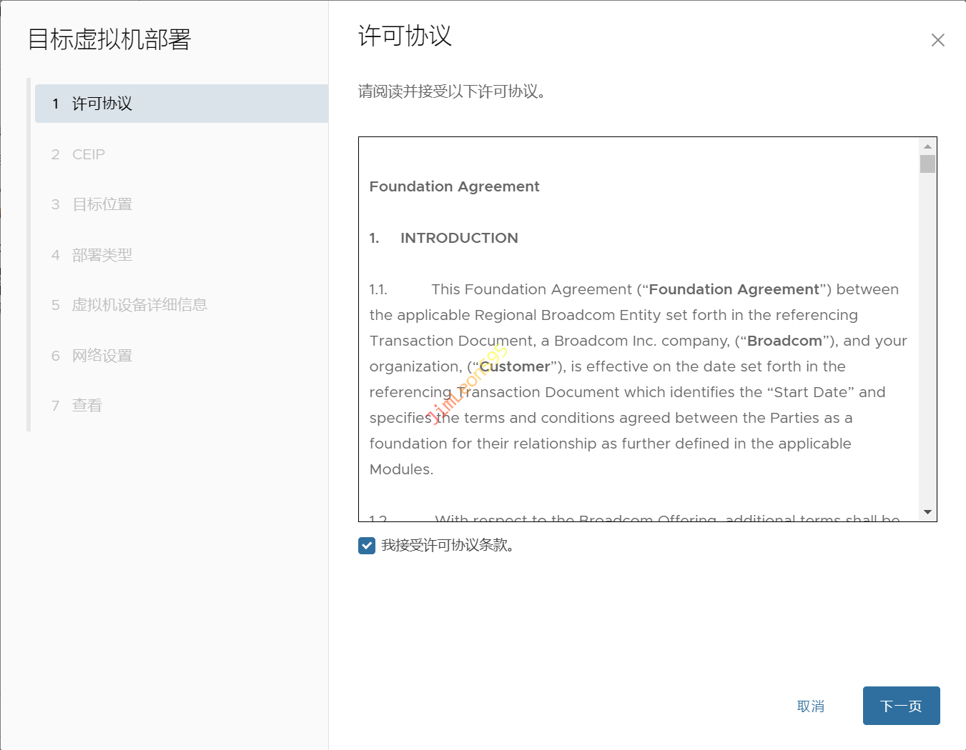Click the scroll-up arrow of the license box
The height and width of the screenshot is (750, 966).
pyautogui.click(x=927, y=146)
